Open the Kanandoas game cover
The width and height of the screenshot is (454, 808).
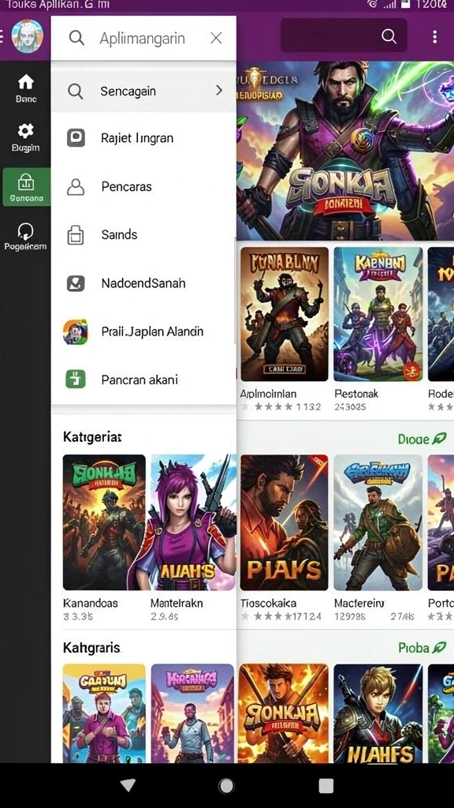104,522
